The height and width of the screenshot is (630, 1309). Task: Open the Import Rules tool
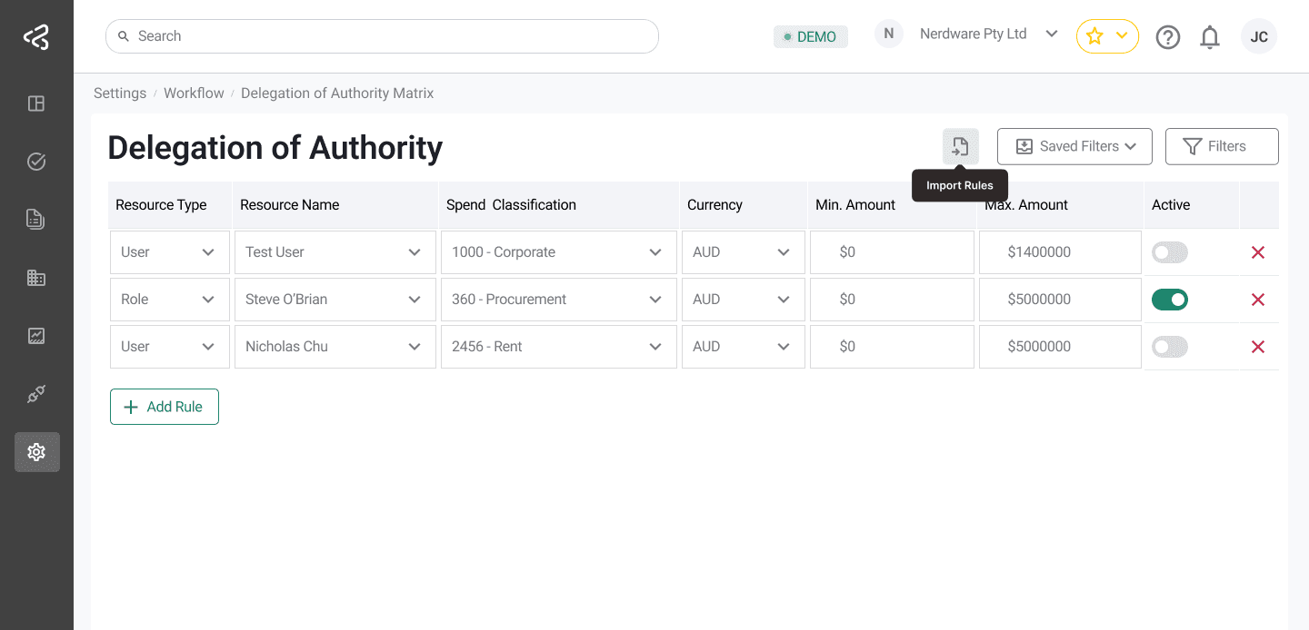click(960, 146)
